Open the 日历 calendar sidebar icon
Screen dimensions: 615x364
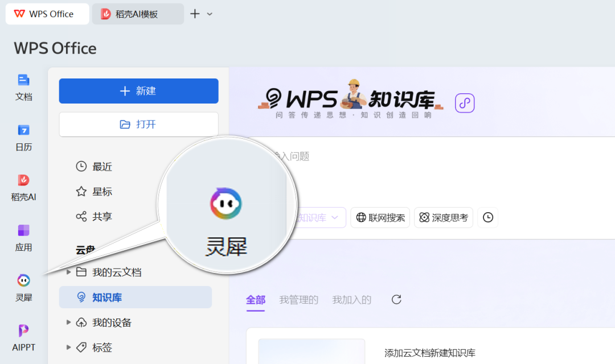(x=23, y=138)
